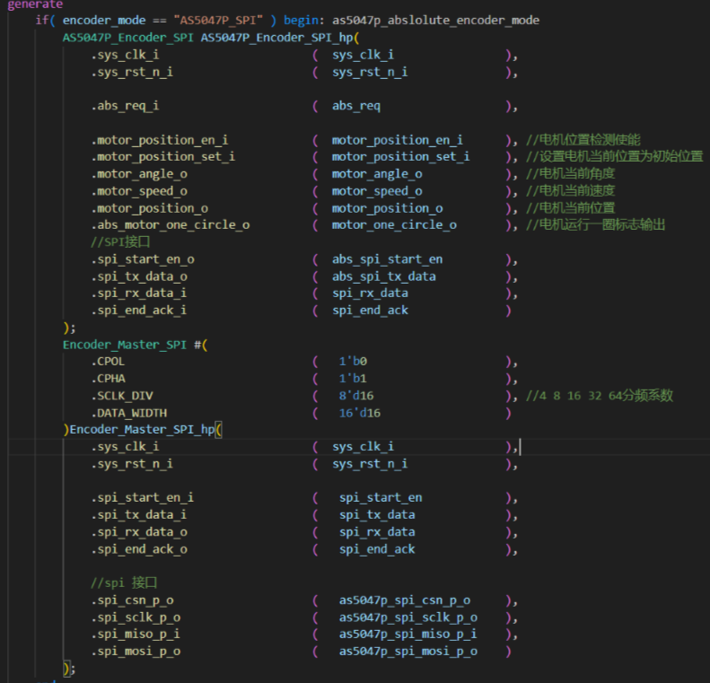Click the port .motor_position_o
710x683 pixels.
click(x=149, y=208)
